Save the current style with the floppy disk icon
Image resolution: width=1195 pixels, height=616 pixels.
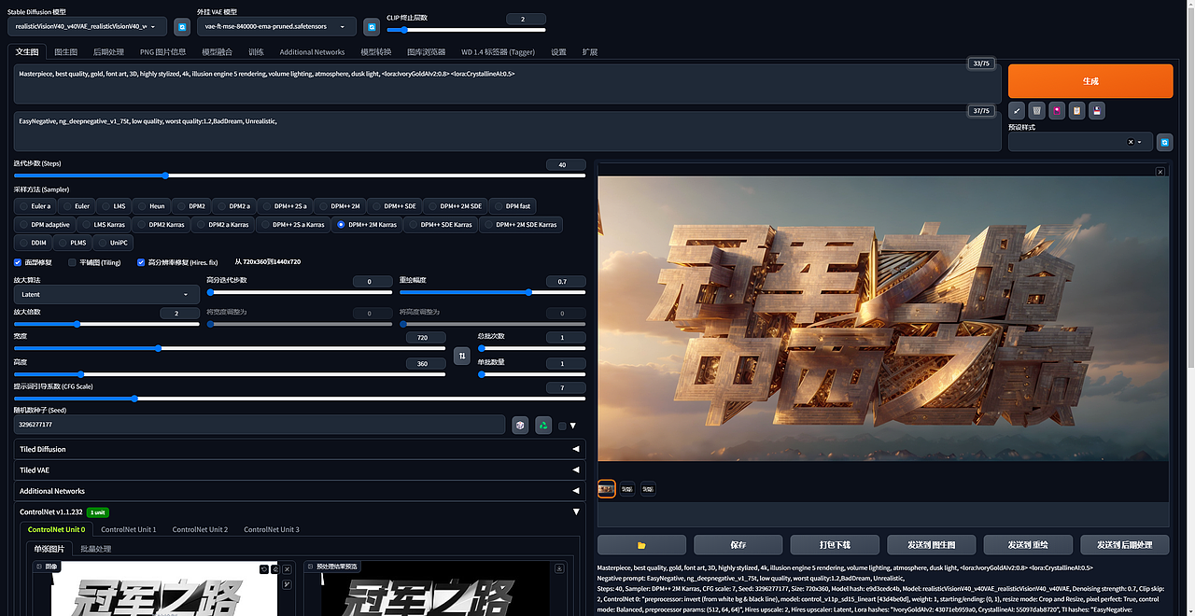click(1098, 110)
